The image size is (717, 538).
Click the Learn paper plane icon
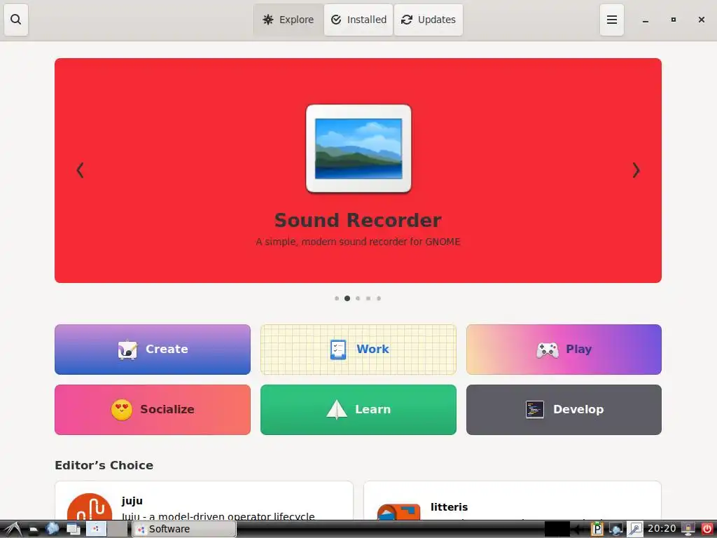[x=337, y=409]
